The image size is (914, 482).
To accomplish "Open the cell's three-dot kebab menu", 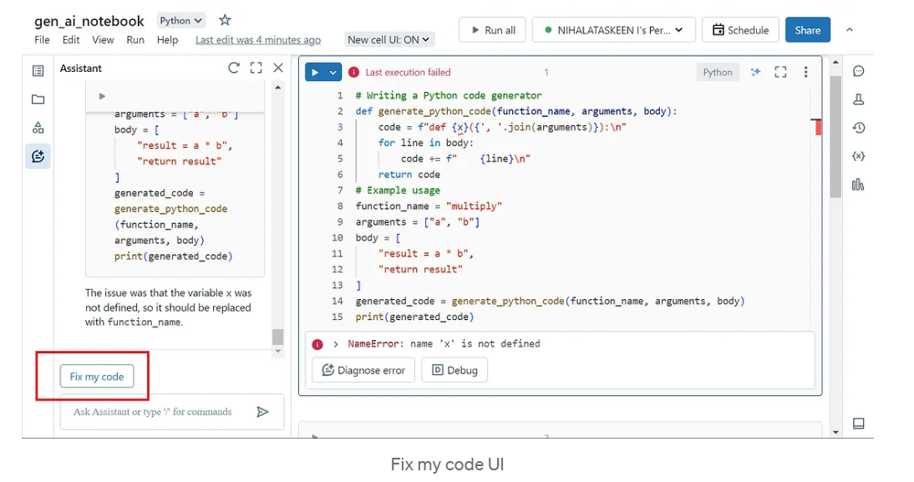I will point(805,72).
